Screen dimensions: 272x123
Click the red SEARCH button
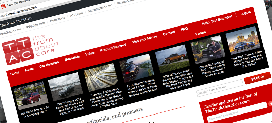point(258,78)
